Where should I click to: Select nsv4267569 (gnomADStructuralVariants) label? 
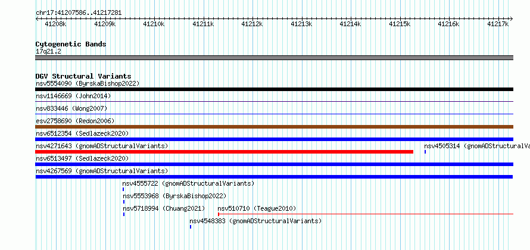click(102, 171)
